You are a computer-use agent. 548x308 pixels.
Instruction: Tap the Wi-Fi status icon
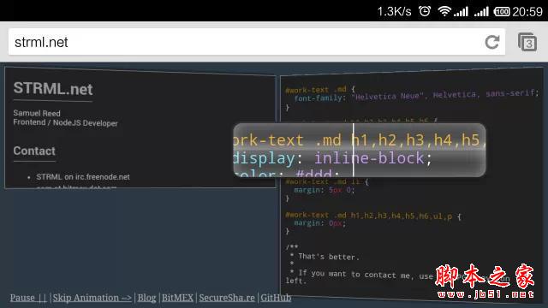click(444, 11)
